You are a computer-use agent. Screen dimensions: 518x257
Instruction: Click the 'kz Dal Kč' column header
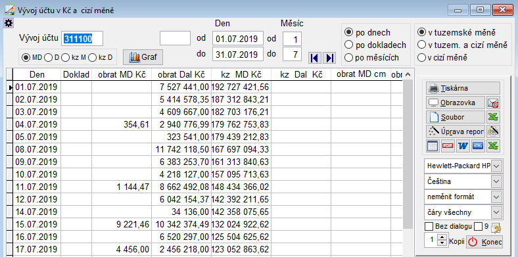[301, 74]
